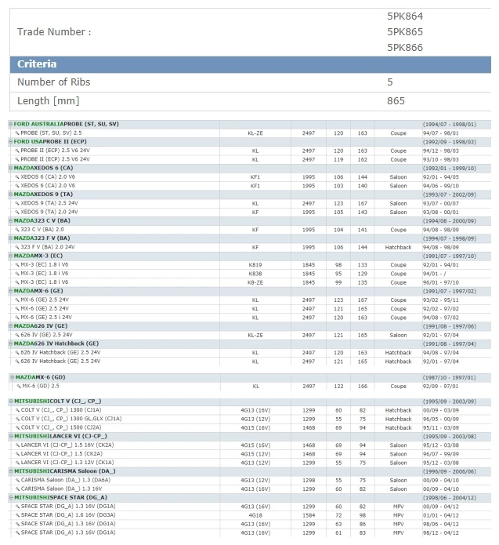Screen dimensions: 499x545
Task: Collapse the MAZDA XEDOS 9 (TA) group
Action: 11,194
